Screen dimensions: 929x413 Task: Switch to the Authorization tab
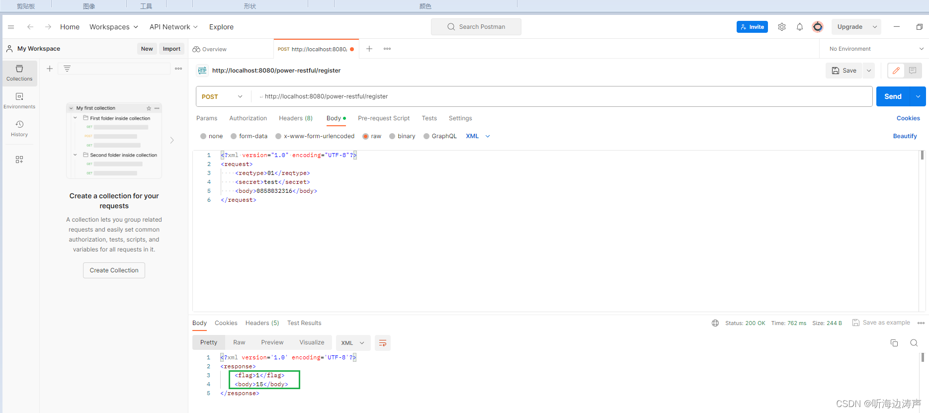[248, 118]
